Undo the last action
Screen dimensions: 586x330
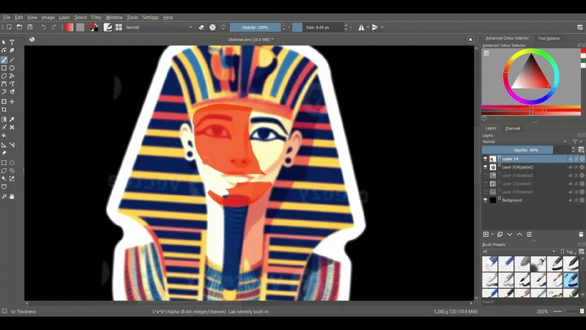[43, 27]
